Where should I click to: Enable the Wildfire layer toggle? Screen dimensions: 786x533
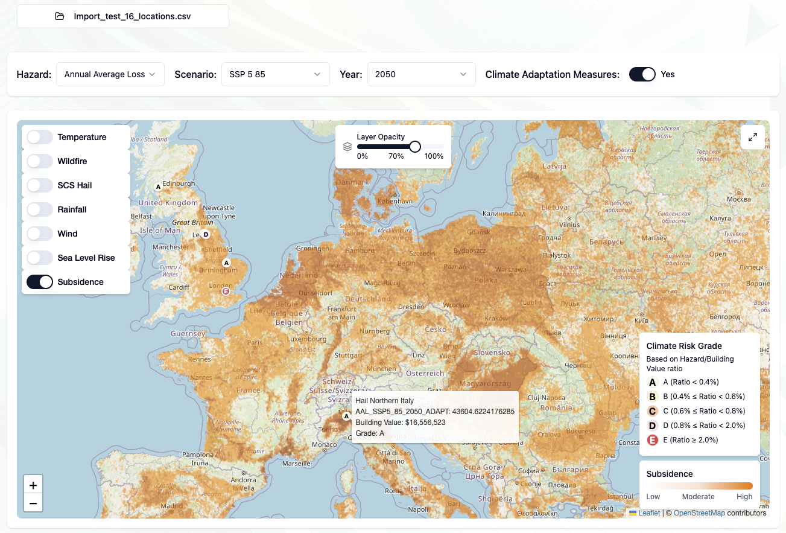40,161
